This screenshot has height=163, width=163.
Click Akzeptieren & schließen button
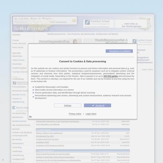point(119,51)
